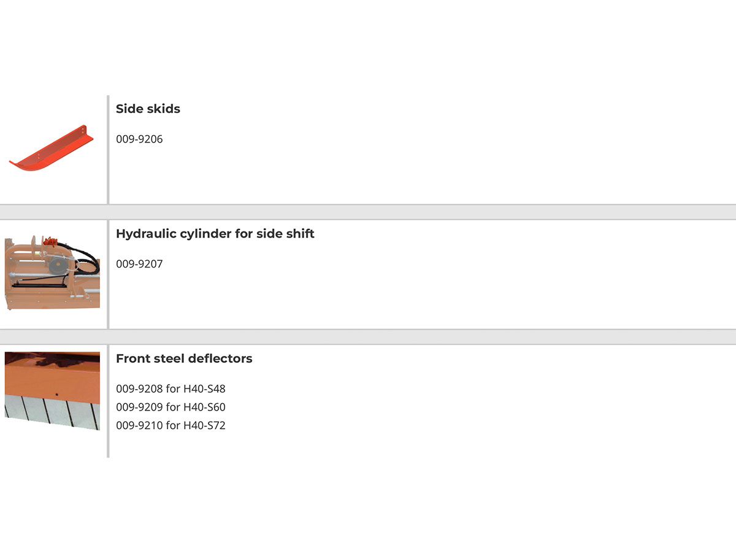Open the orange side skid product image
The height and width of the screenshot is (553, 736).
click(53, 149)
